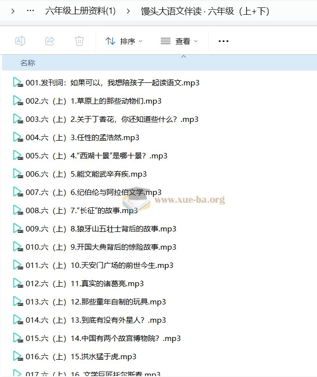Click the sort direction arrow above column header
Viewport: 317px width, 377px height.
pos(183,57)
